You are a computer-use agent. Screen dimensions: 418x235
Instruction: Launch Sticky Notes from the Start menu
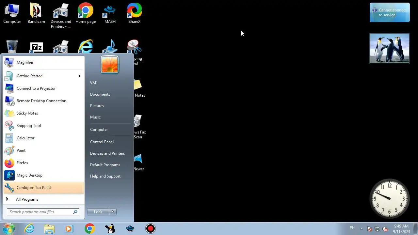44,113
